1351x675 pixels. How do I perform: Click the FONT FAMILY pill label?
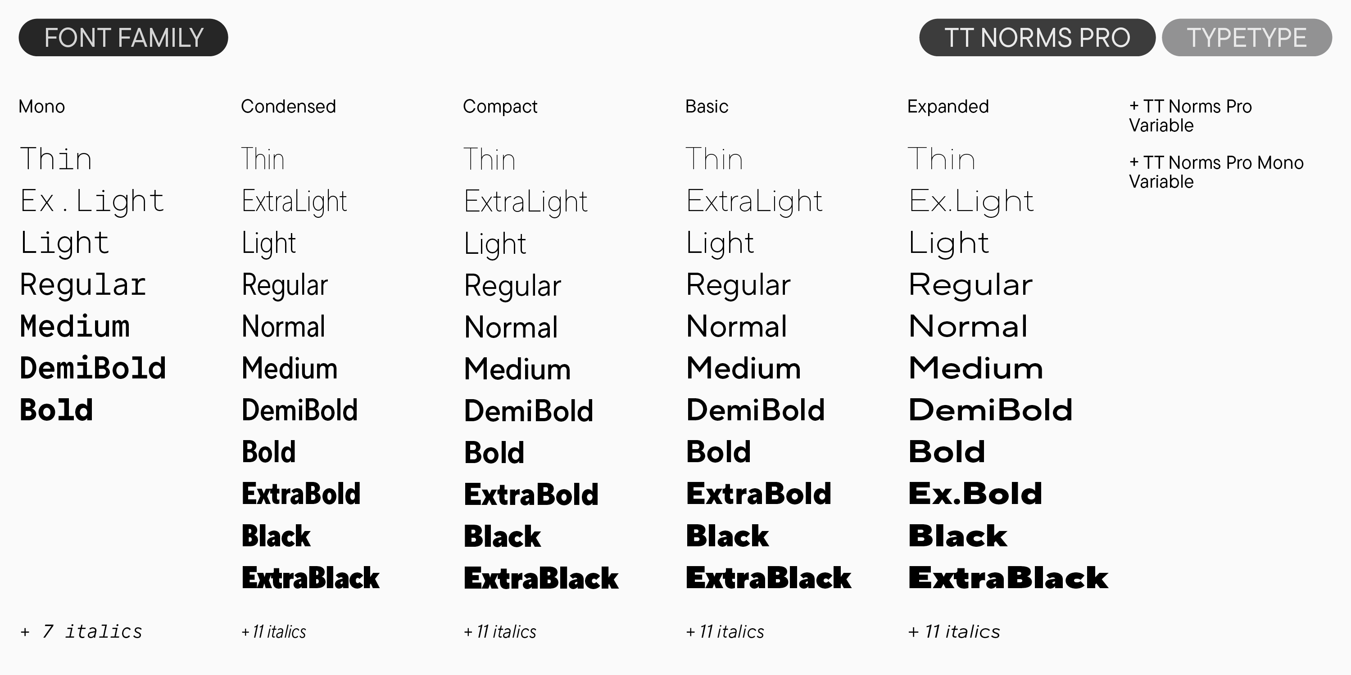[123, 38]
